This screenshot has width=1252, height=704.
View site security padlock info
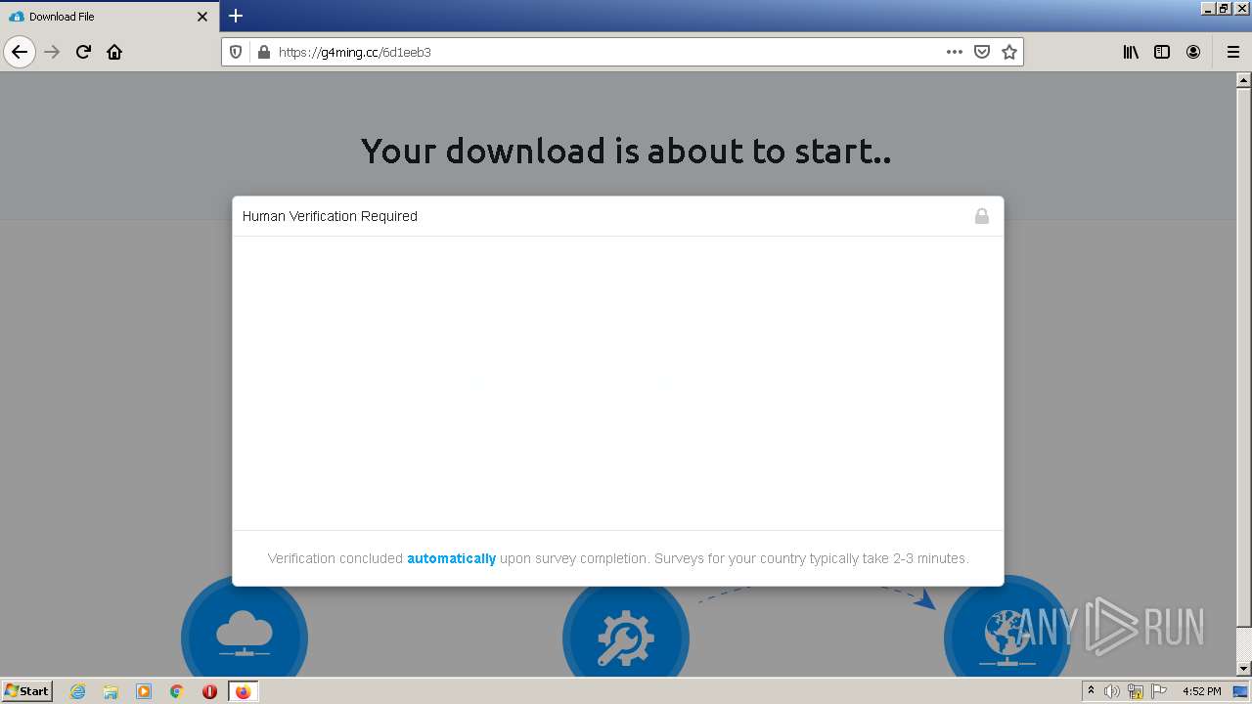pos(263,52)
